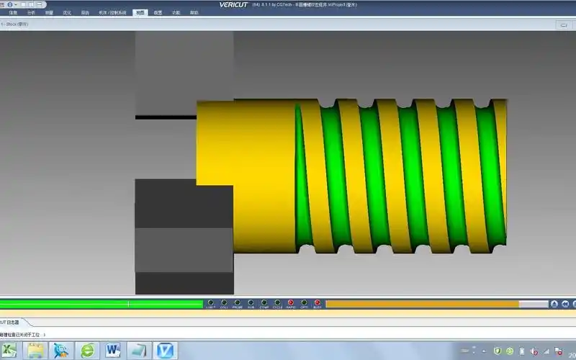
Task: Toggle the COLL collision indicator light
Action: click(224, 302)
